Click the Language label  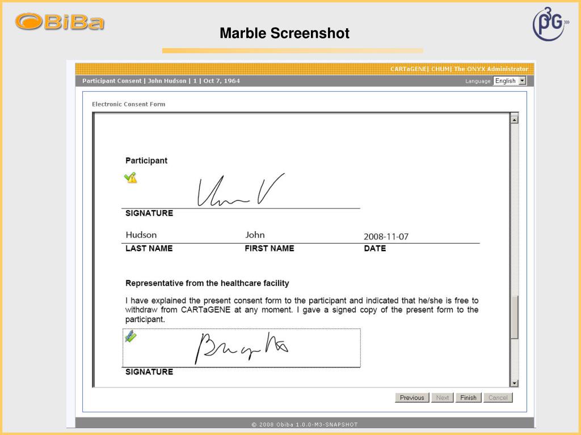point(478,81)
